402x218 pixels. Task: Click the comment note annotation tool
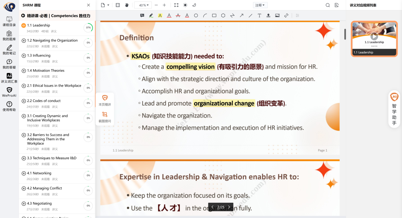click(x=142, y=16)
